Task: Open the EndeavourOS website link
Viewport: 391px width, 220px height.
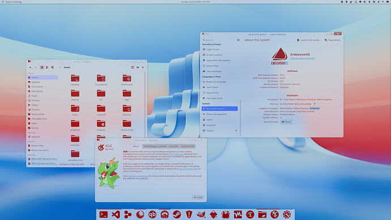Action: tap(303, 58)
